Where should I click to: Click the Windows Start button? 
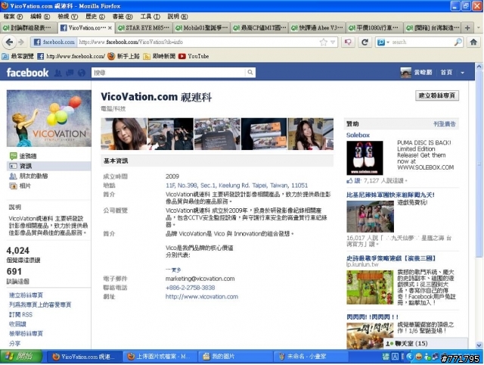tap(21, 357)
